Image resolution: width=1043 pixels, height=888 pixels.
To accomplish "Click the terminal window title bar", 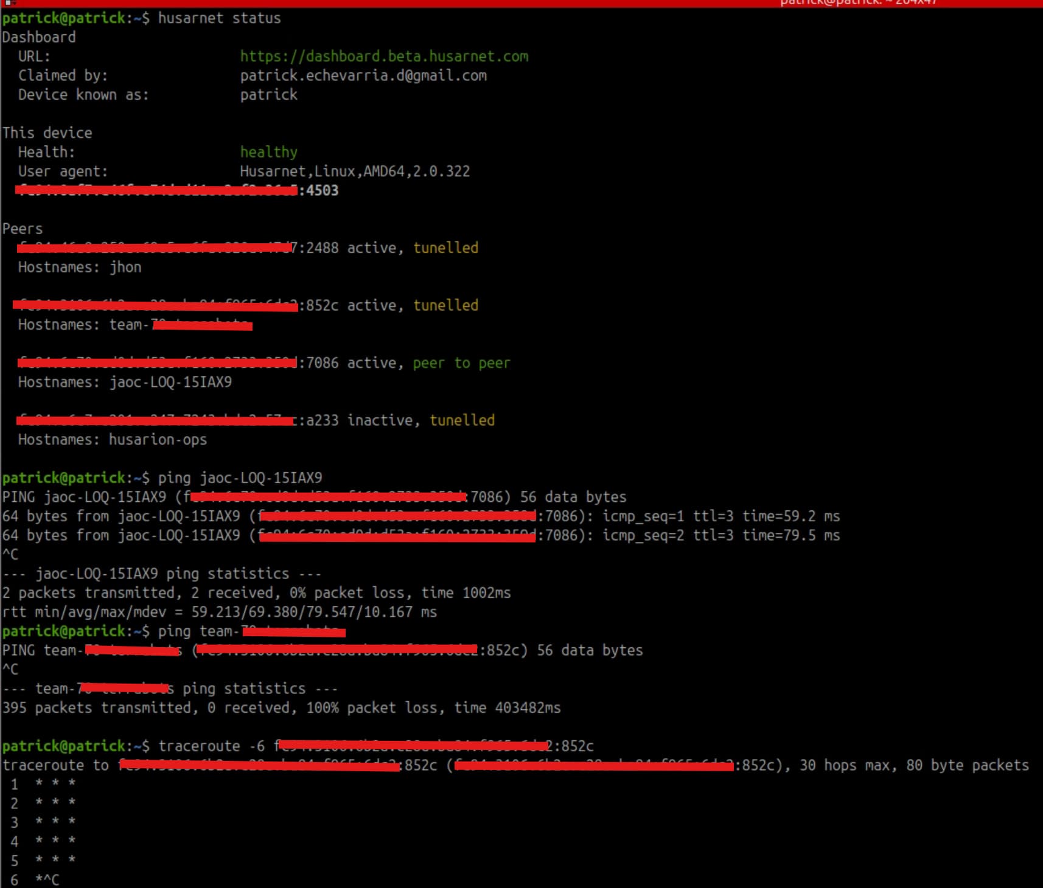I will [521, 3].
